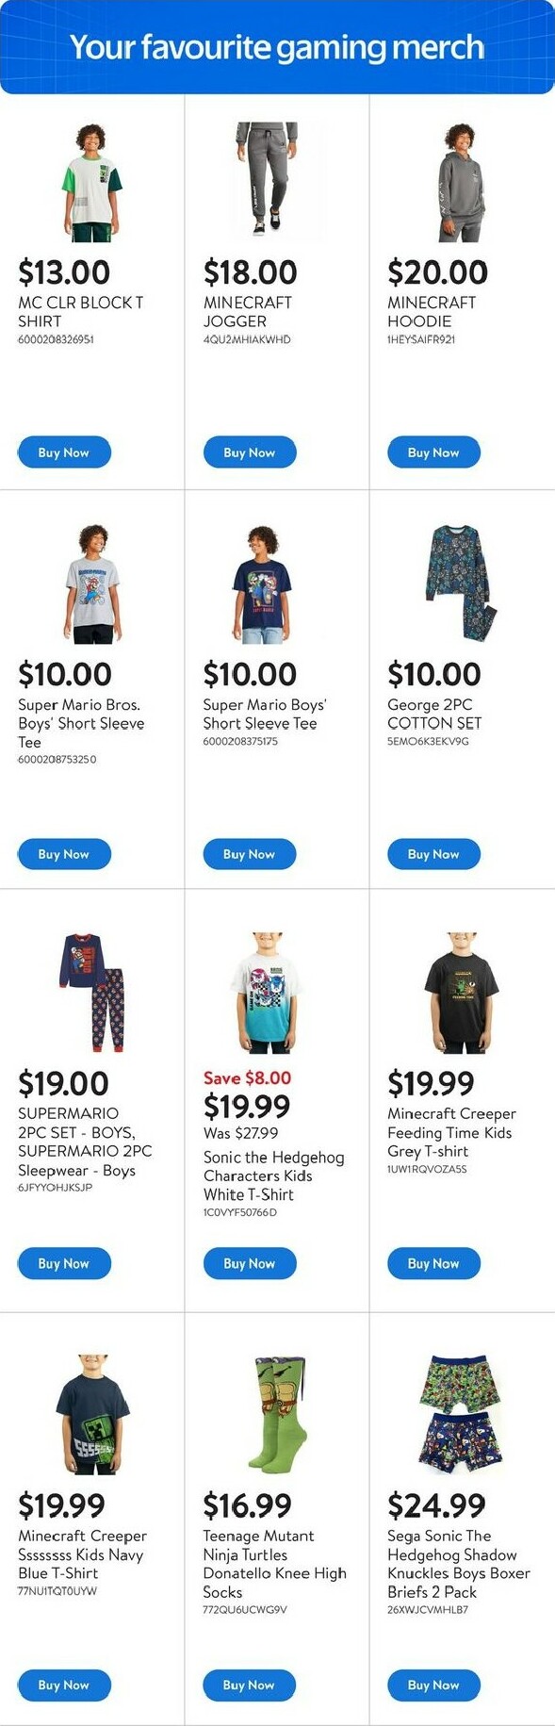The height and width of the screenshot is (1726, 555).
Task: Buy Now the Sonic Hedgehog White T-Shirt
Action: 250,1263
